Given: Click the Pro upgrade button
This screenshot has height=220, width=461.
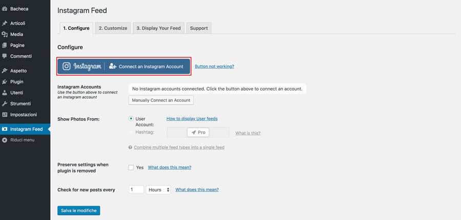Looking at the screenshot, I should point(198,133).
